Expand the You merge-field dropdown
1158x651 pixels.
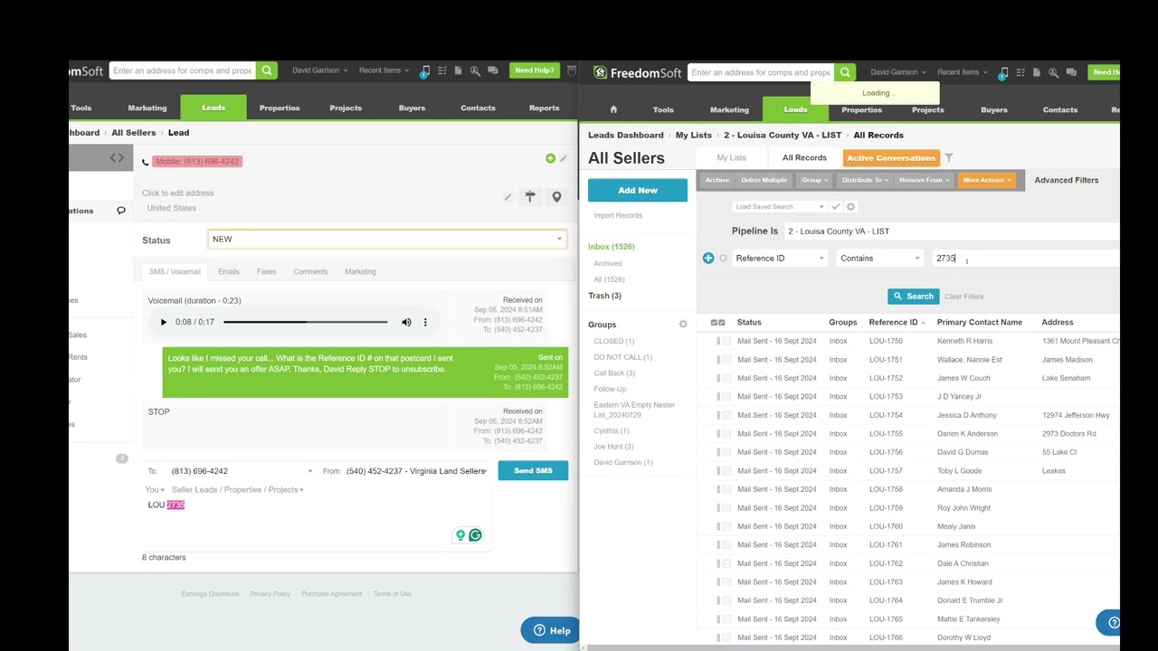pyautogui.click(x=155, y=490)
